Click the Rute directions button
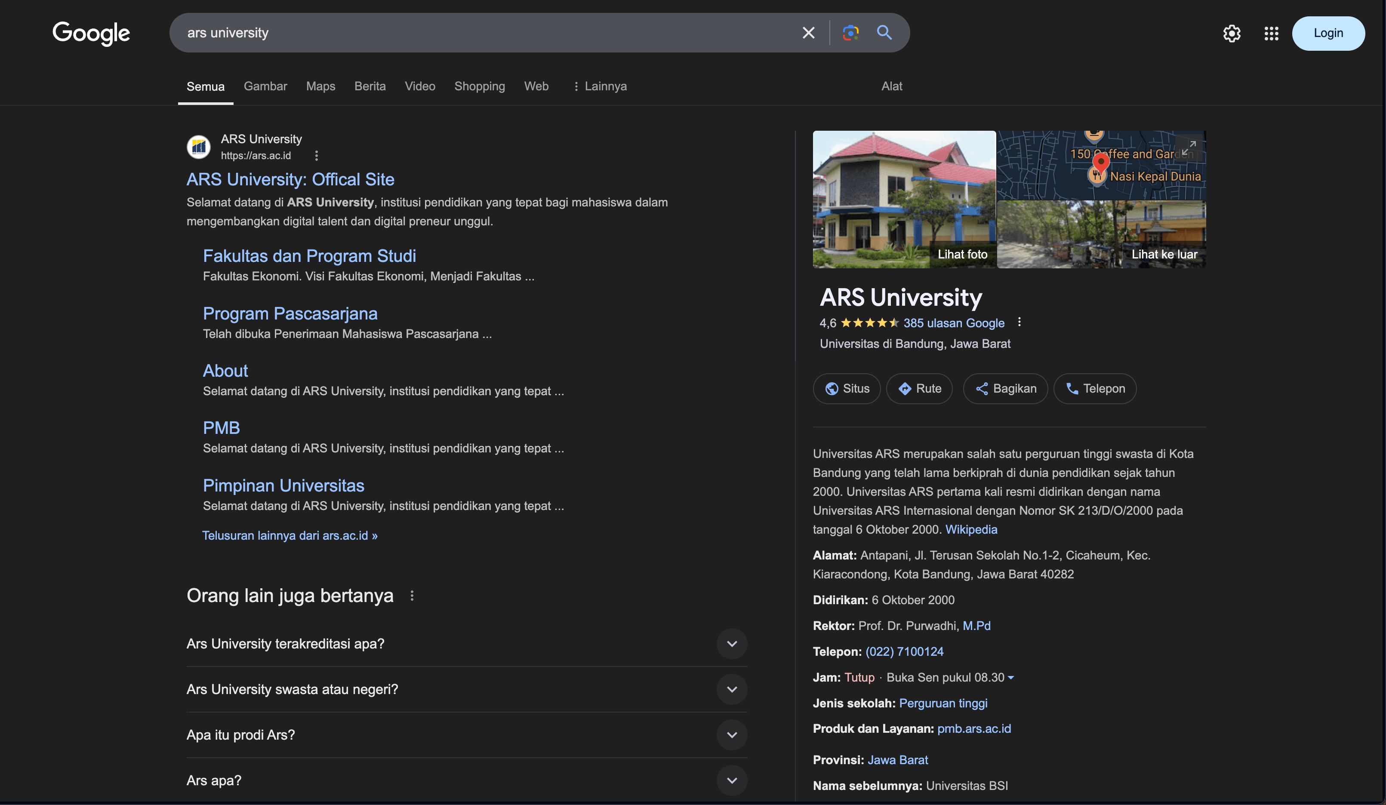The height and width of the screenshot is (805, 1386). (x=920, y=389)
